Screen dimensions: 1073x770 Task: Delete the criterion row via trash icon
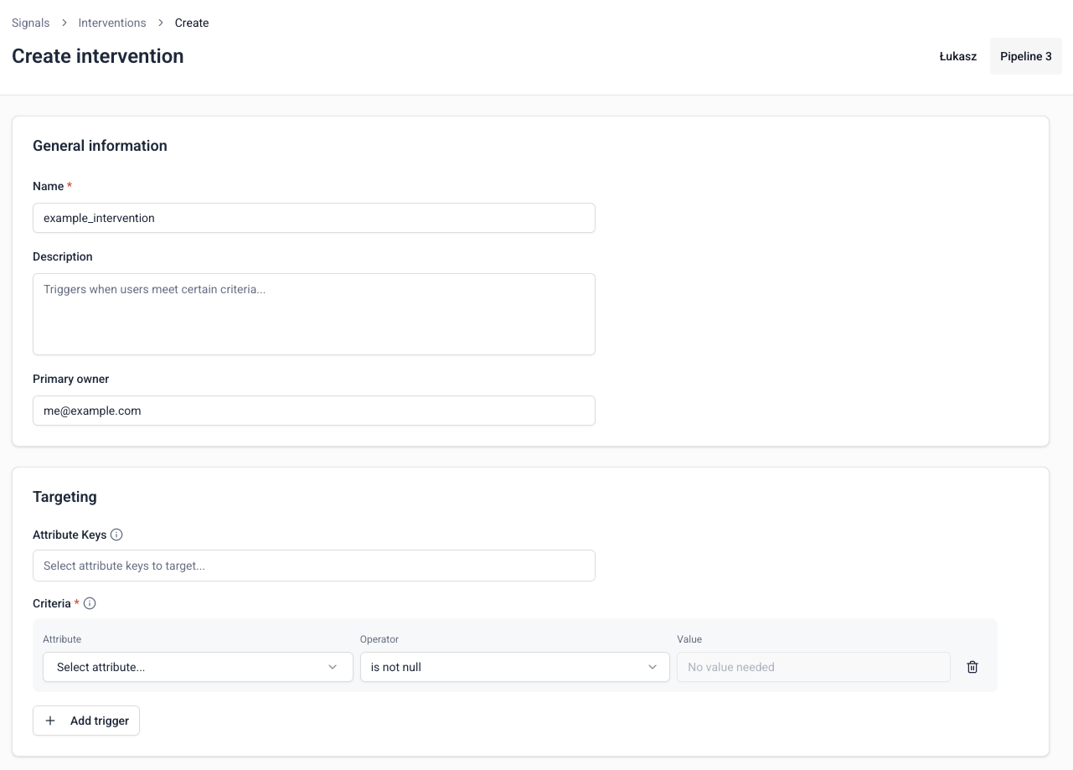click(972, 667)
